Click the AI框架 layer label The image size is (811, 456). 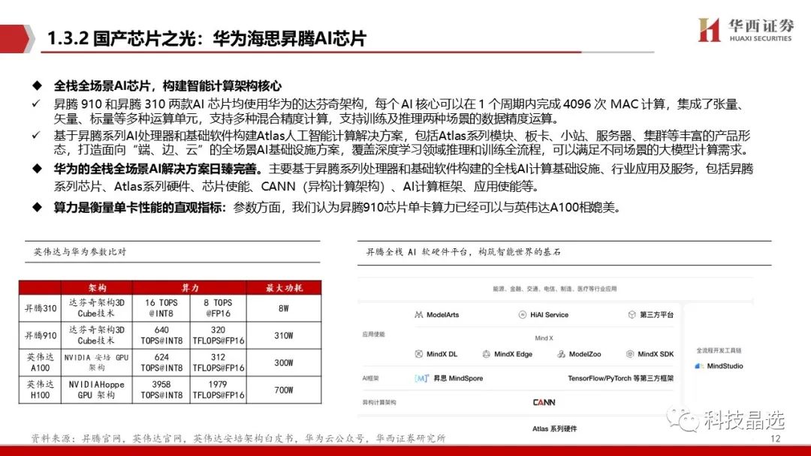pos(370,378)
